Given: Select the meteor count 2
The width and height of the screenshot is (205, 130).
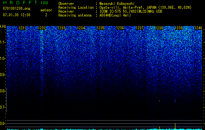Looking at the screenshot, I should (46, 15).
